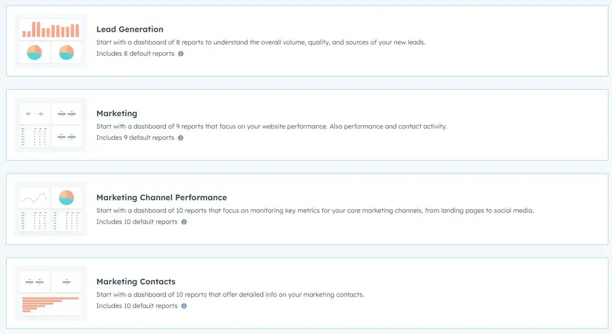Screen dimensions: 612x334
Task: Click Marketing Contacts preview thumbnail
Action: (x=51, y=293)
